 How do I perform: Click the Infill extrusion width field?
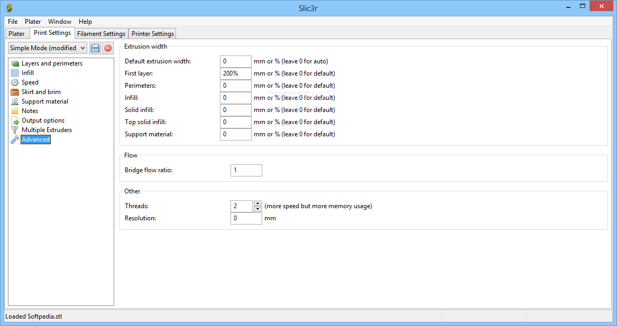click(236, 98)
